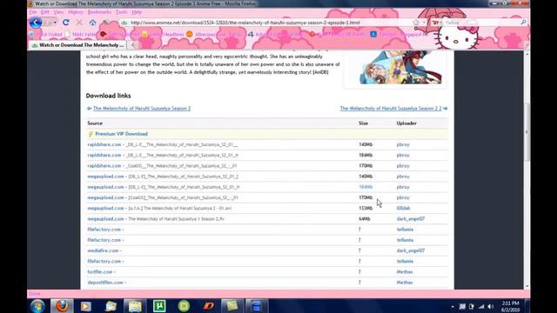
Task: Open the Help menu
Action: point(137,12)
